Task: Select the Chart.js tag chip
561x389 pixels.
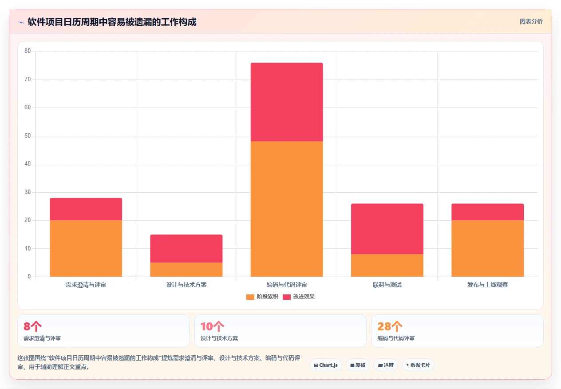Action: pos(326,365)
